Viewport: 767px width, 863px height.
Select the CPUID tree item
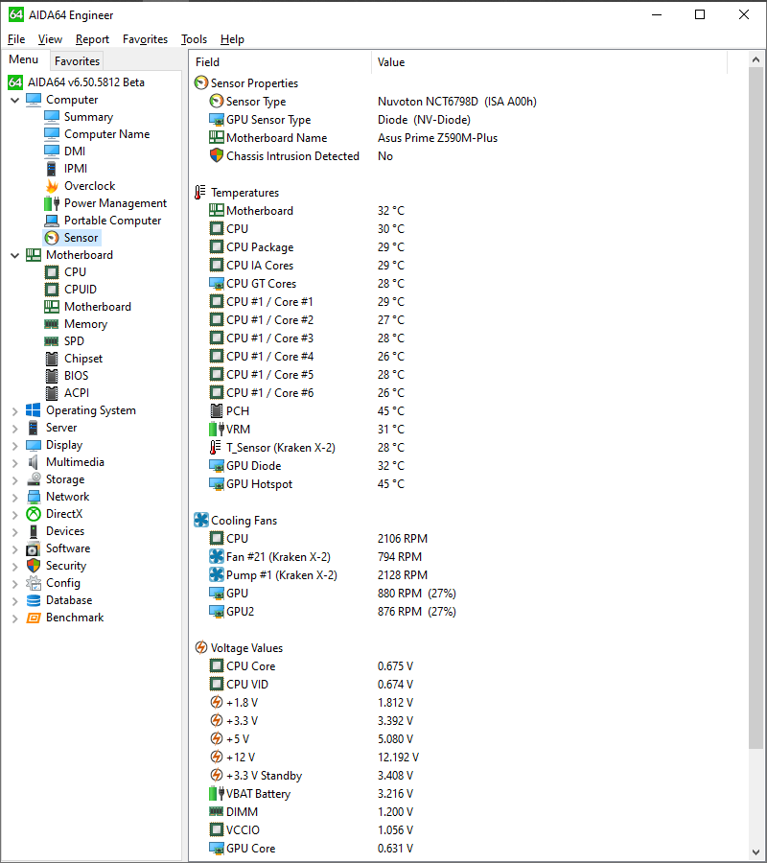pyautogui.click(x=81, y=290)
